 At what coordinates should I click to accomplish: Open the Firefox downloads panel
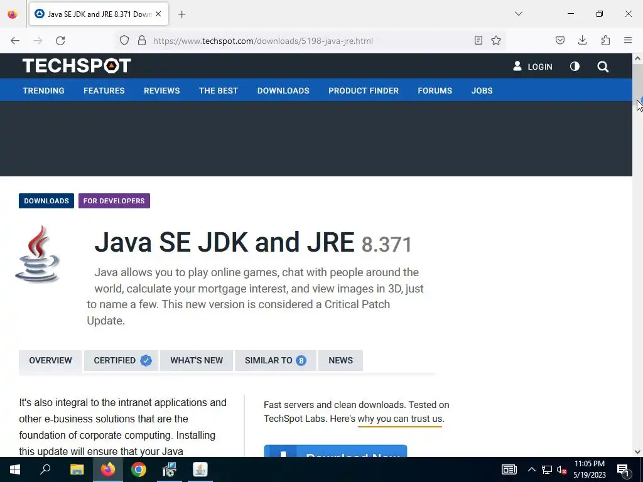[x=582, y=40]
